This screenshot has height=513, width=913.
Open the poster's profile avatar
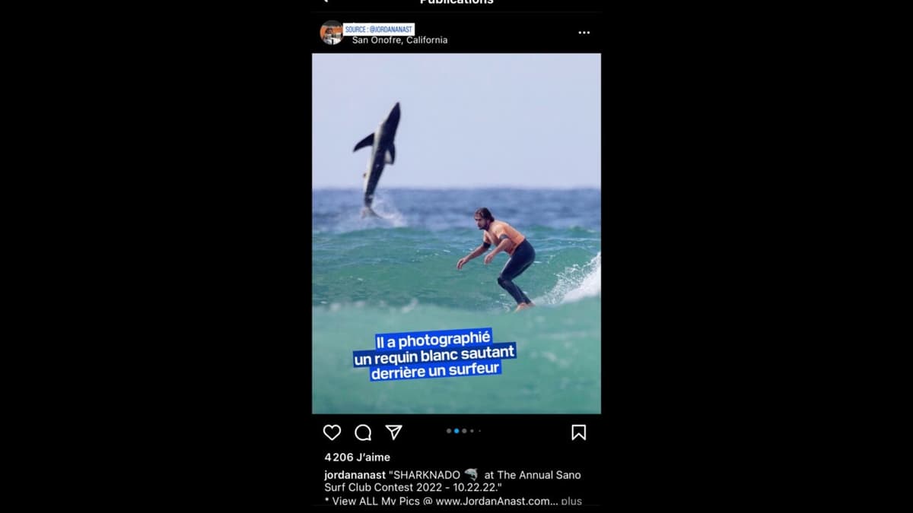(x=332, y=33)
